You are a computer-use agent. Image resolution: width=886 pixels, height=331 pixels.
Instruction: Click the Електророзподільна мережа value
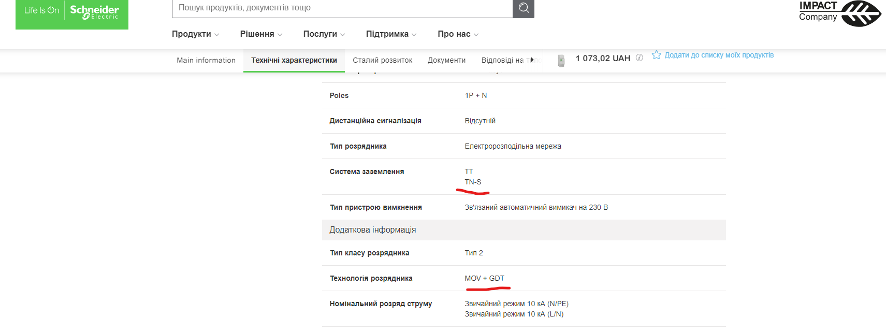pos(513,146)
